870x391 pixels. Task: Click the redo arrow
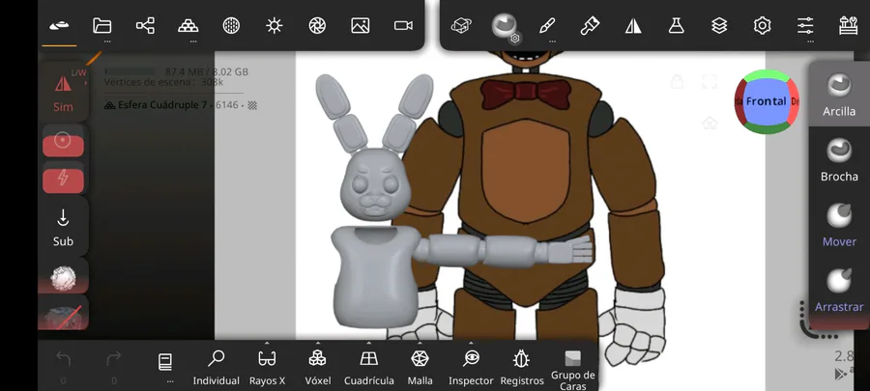pos(114,359)
